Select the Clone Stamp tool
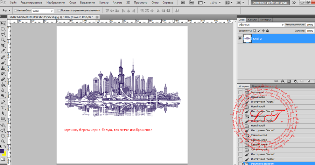The width and height of the screenshot is (315, 165). pos(3,68)
